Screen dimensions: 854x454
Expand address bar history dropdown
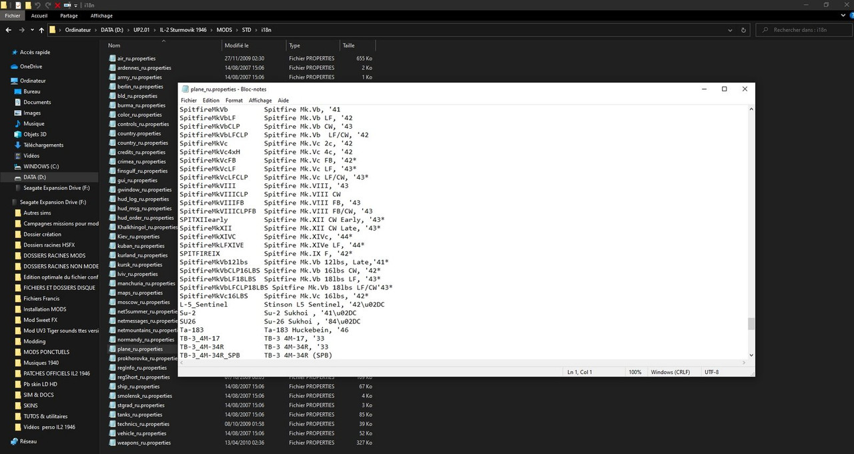point(729,30)
